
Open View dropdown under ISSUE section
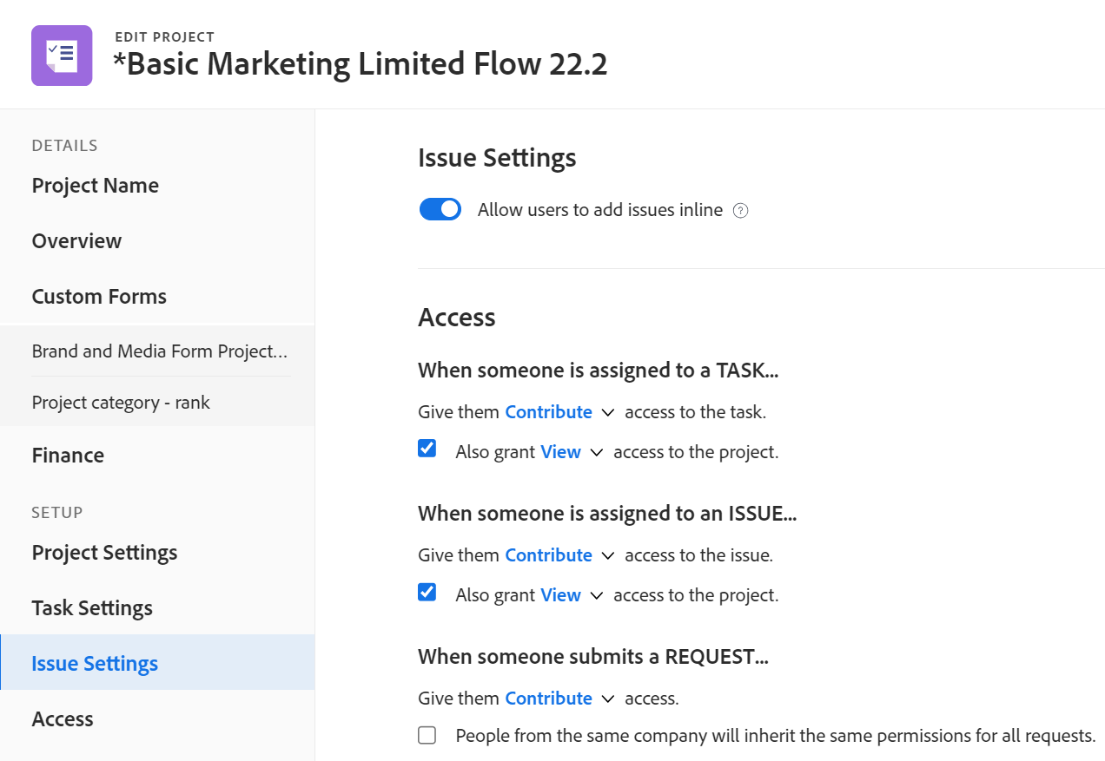pyautogui.click(x=571, y=595)
